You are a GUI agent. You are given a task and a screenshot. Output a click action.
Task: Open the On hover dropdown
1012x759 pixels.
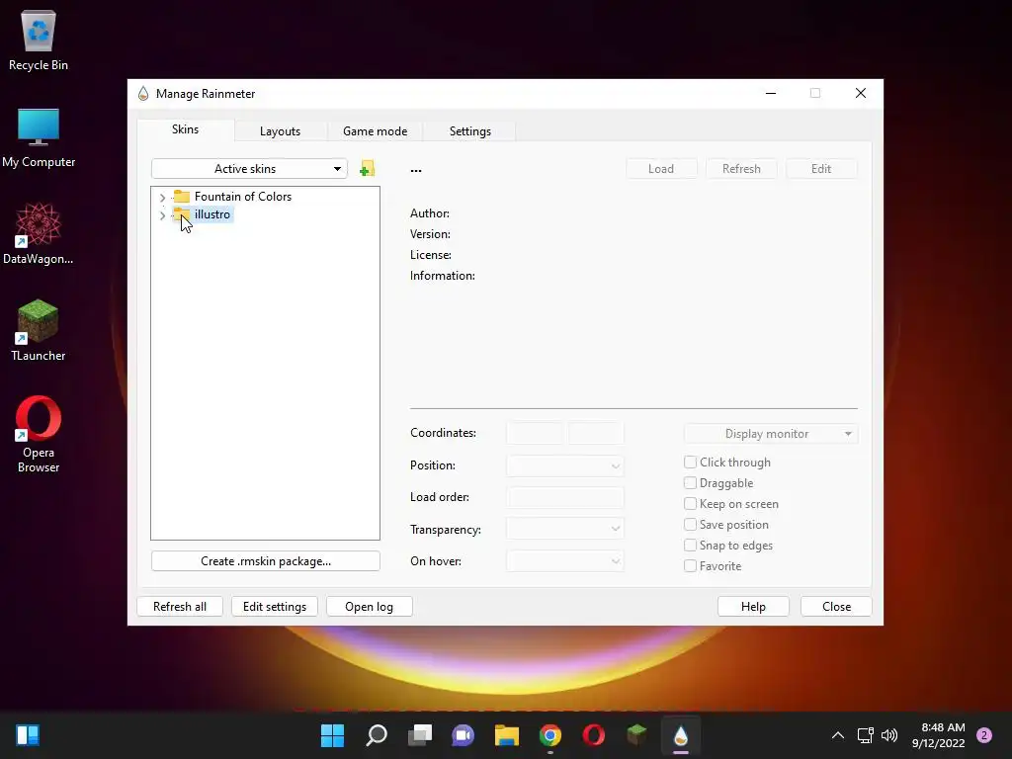(564, 561)
